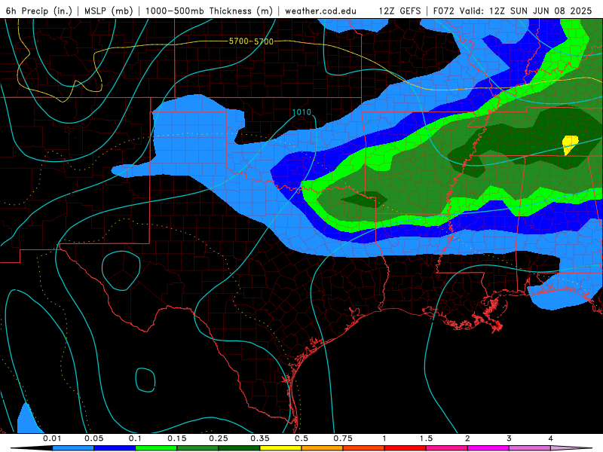Select the pink 1.5 inch legend swatch
Image resolution: width=603 pixels, height=452 pixels.
pos(447,448)
